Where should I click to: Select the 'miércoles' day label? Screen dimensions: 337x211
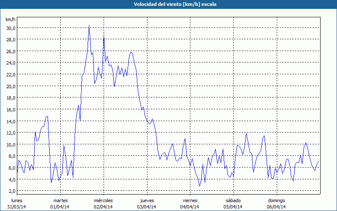pos(103,200)
